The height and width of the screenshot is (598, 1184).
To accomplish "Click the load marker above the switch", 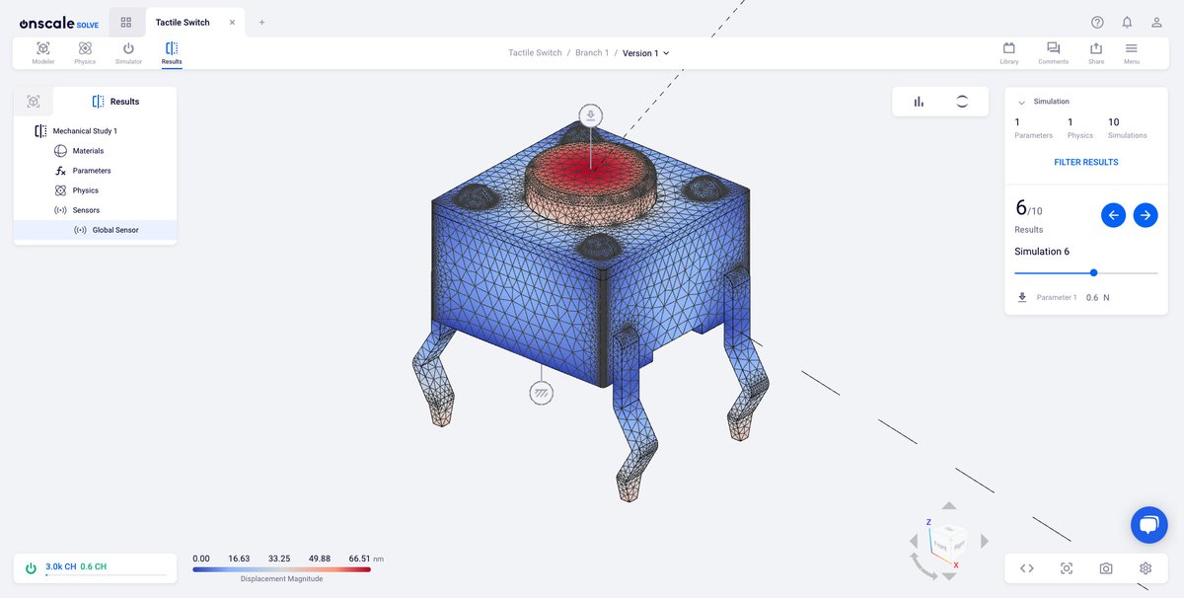I will [590, 115].
